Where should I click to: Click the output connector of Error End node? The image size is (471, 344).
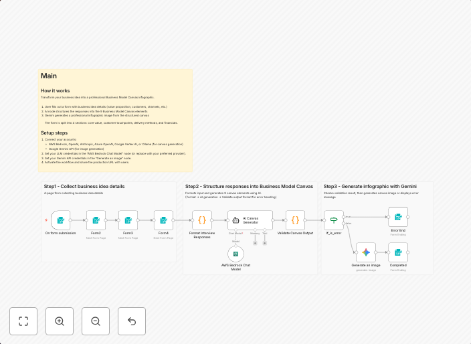pos(407,217)
